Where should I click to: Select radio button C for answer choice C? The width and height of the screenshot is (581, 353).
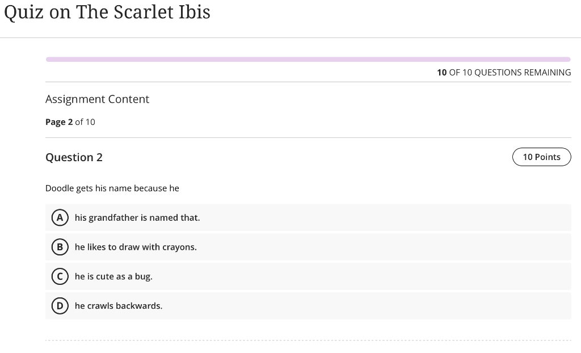[60, 276]
